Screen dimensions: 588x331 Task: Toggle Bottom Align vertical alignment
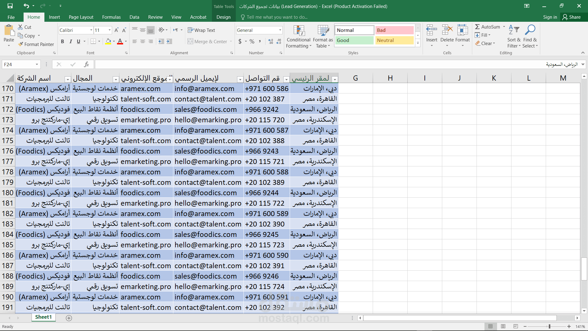pyautogui.click(x=151, y=30)
